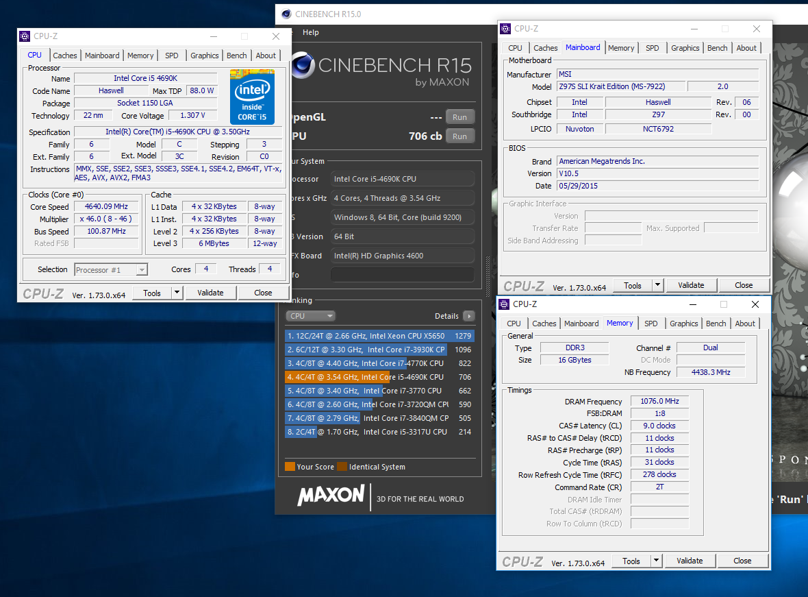Click the Core Speed value 4640.09 MHz

pos(106,206)
